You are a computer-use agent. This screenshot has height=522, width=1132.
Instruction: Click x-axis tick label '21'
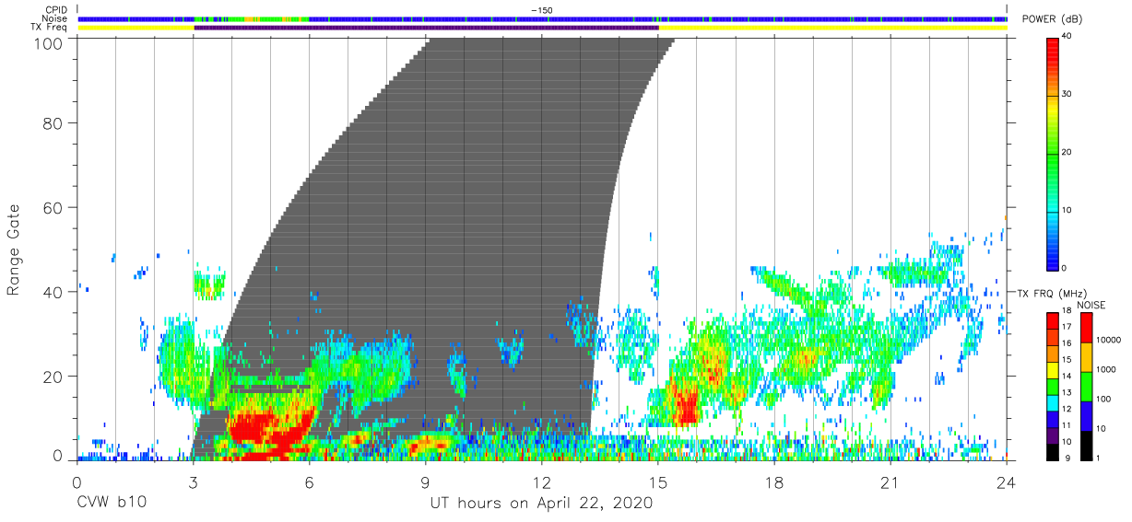890,483
